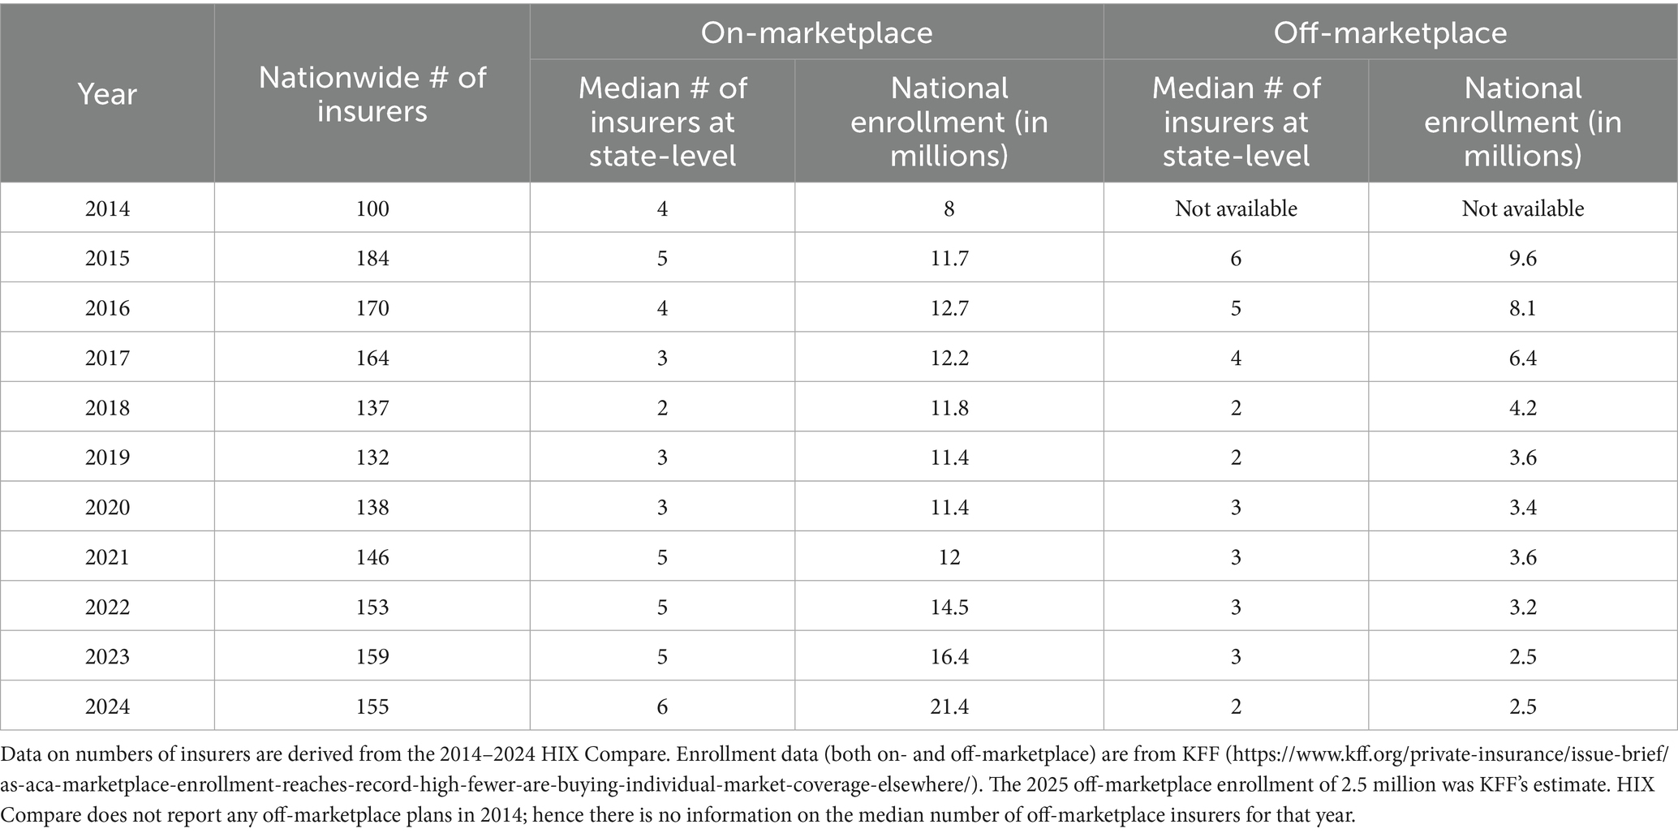Select the 12.7 on-marketplace enrollment cell
1678x833 pixels.
pos(949,308)
